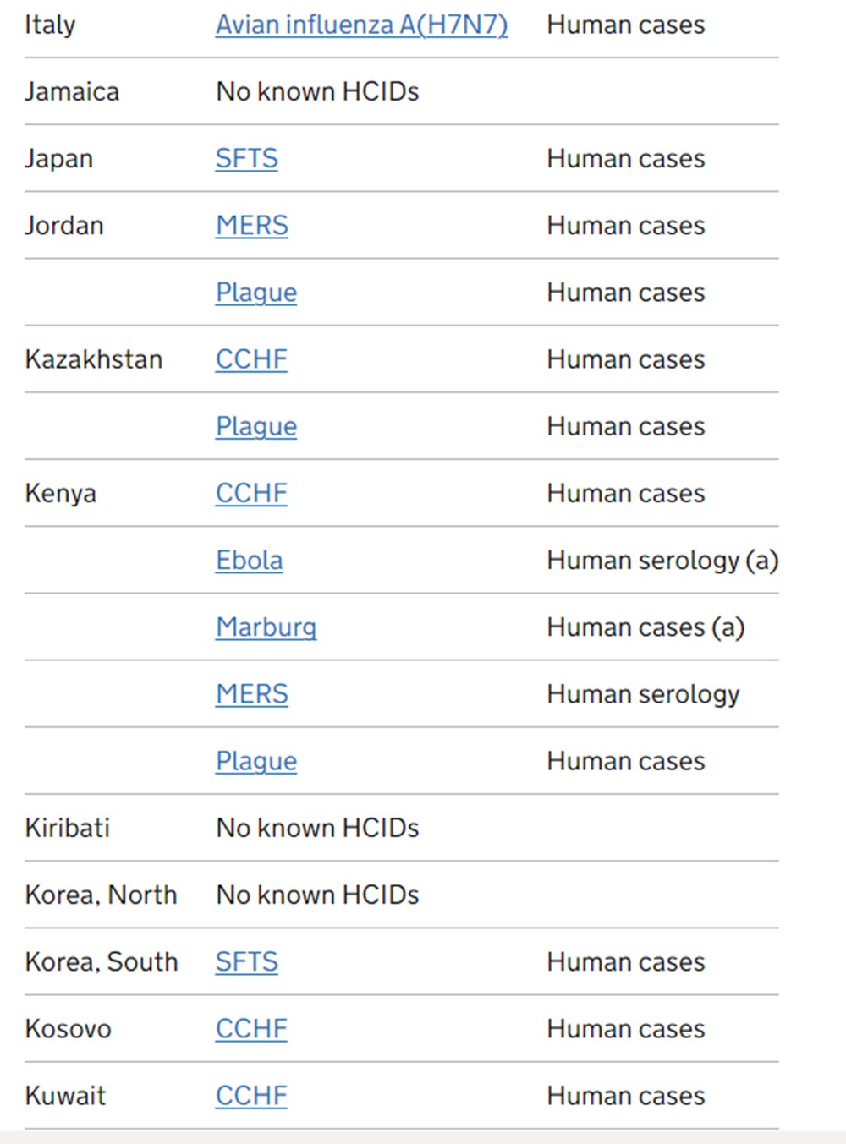This screenshot has height=1144, width=846.
Task: Open the CCHF link in Kenya's row
Action: (x=251, y=493)
